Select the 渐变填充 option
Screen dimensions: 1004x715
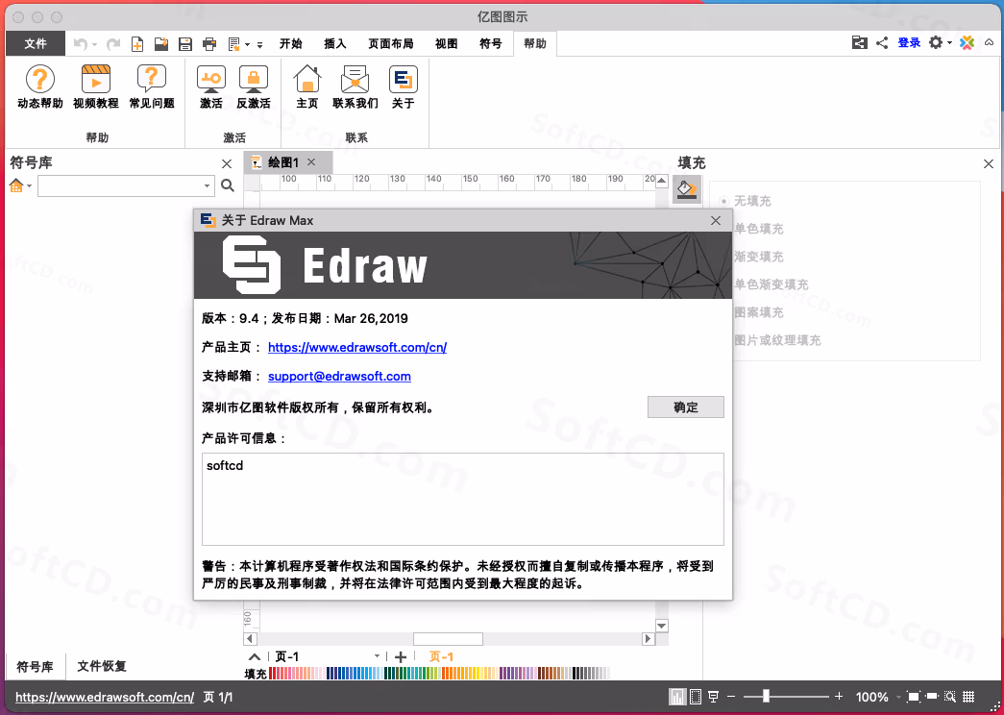pyautogui.click(x=759, y=257)
